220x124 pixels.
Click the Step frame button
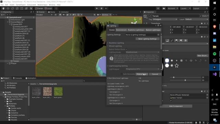(x=106, y=8)
